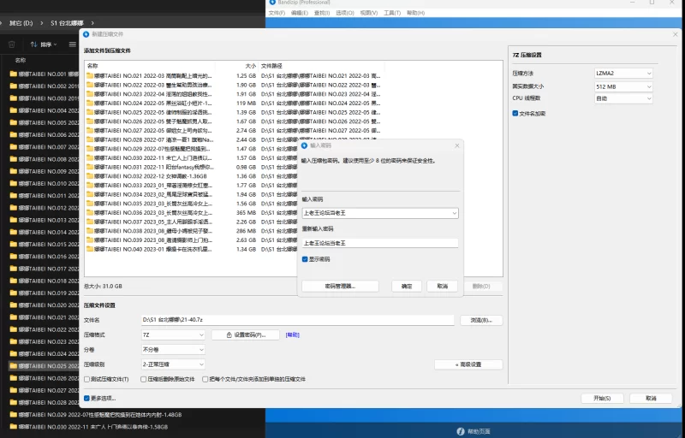Screen dimensions: 685x438
Task: Click the 删除(D) button
Action: [481, 287]
